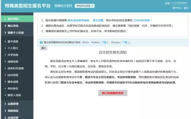Image resolution: width=191 pixels, height=119 pixels.
Task: Go to 中学信息 sidebar entry
Action: [x=13, y=55]
